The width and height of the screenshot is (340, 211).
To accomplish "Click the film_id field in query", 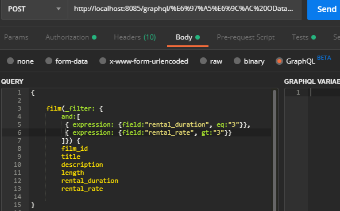I will point(75,149).
